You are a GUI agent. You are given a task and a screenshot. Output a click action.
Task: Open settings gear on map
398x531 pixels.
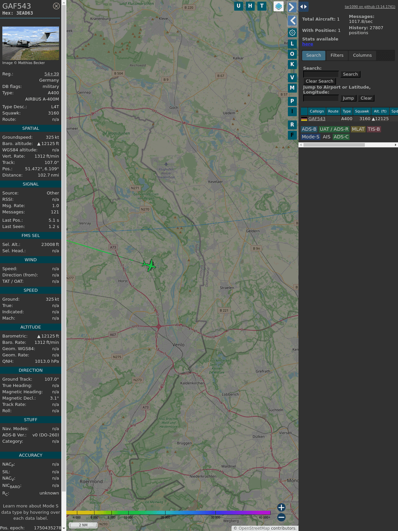[292, 33]
